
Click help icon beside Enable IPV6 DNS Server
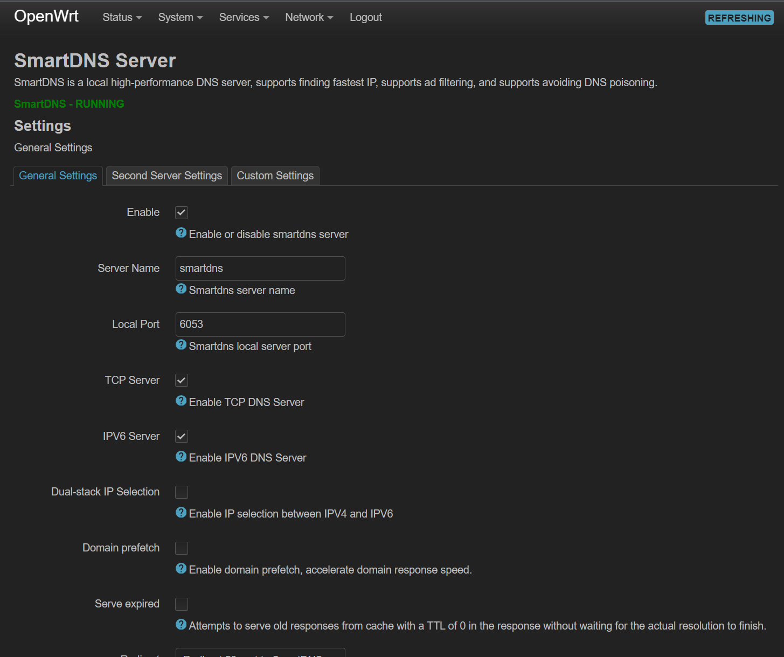[x=181, y=457]
